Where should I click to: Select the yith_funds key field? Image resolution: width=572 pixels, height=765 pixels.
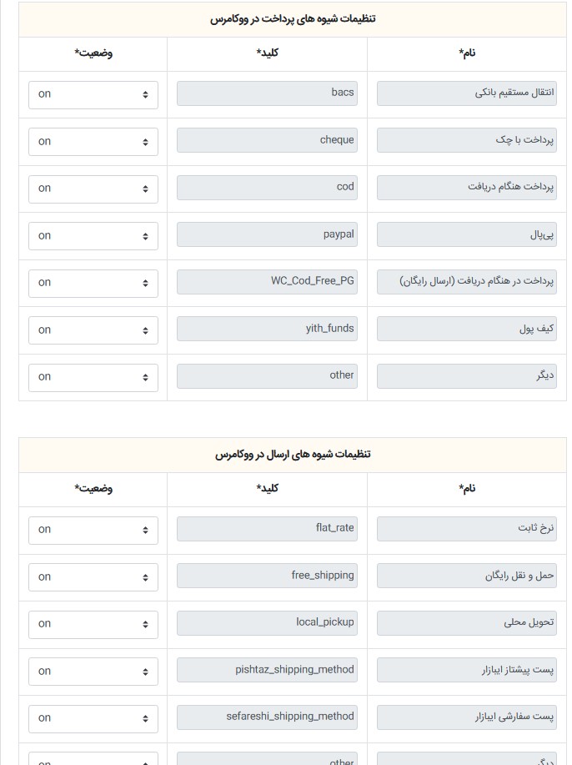pos(267,330)
